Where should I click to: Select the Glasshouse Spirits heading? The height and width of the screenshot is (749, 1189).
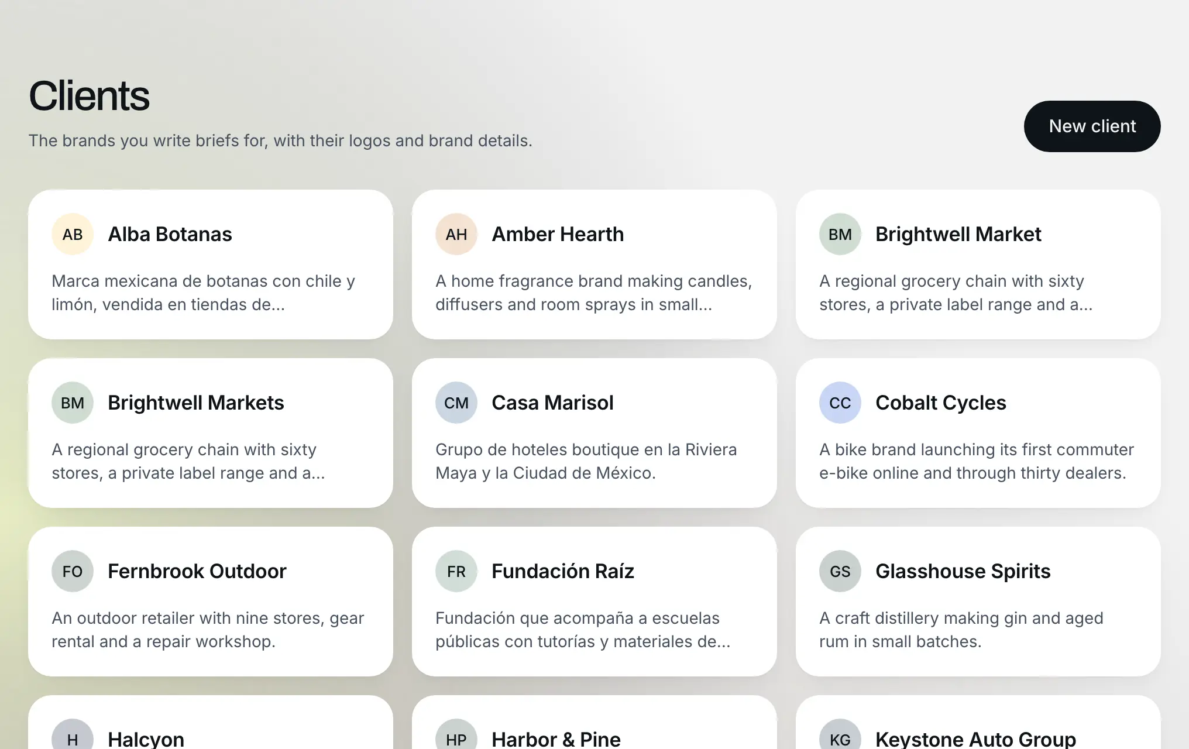[963, 571]
